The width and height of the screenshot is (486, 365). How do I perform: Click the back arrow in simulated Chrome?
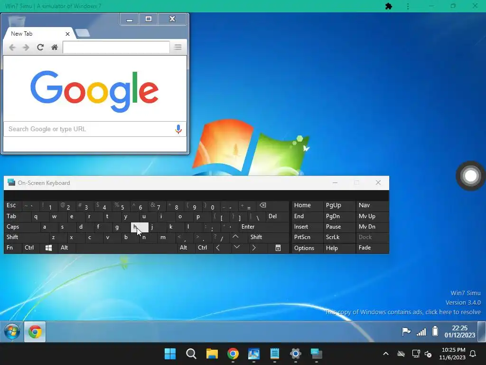(12, 48)
